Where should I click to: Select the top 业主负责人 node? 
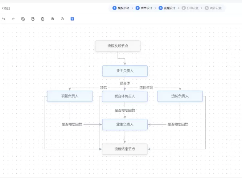point(125,71)
